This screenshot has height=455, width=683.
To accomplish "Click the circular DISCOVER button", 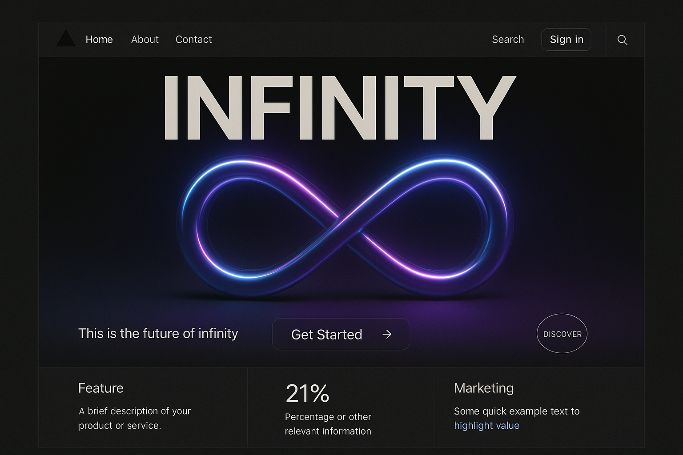I will click(x=562, y=334).
